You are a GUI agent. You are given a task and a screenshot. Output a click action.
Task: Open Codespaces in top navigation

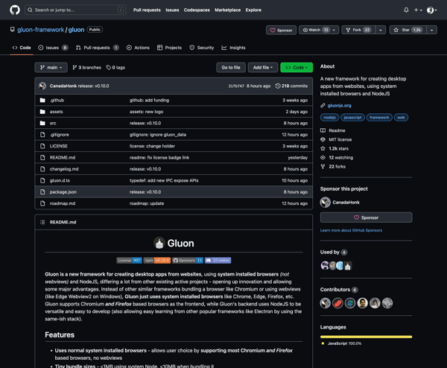pos(197,10)
